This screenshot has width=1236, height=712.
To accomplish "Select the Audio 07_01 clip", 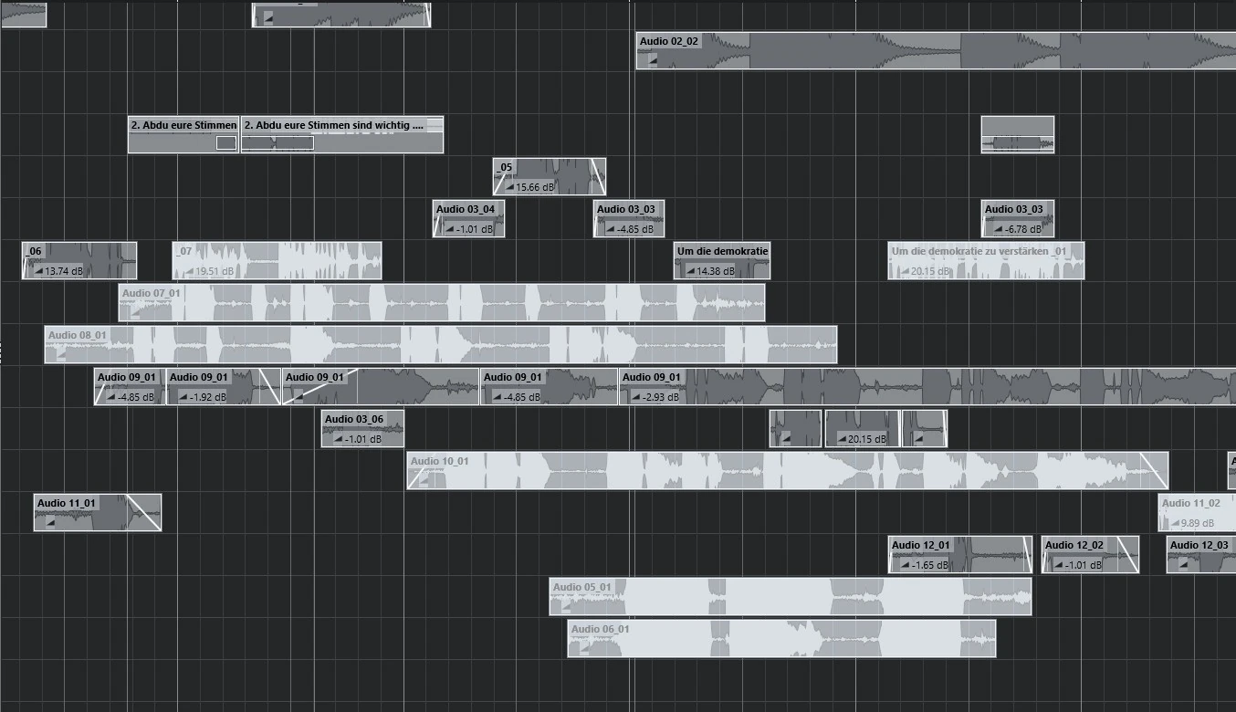I will coord(442,303).
